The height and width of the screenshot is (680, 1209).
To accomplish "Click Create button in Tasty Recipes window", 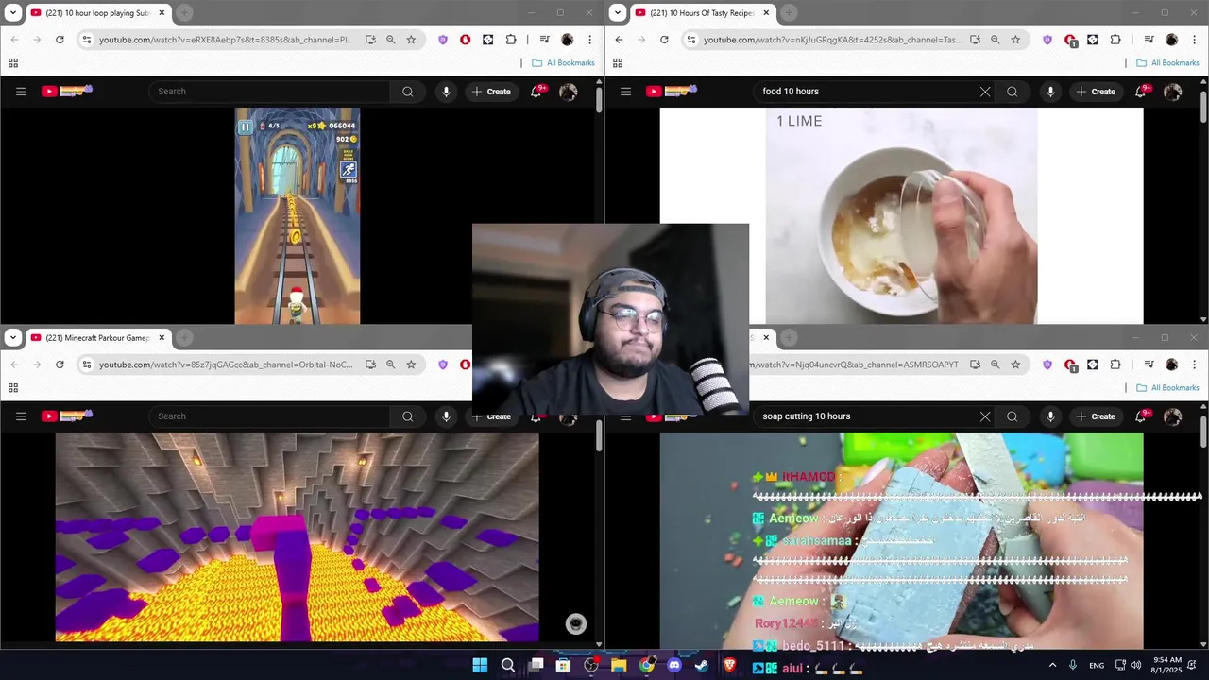I will point(1096,92).
